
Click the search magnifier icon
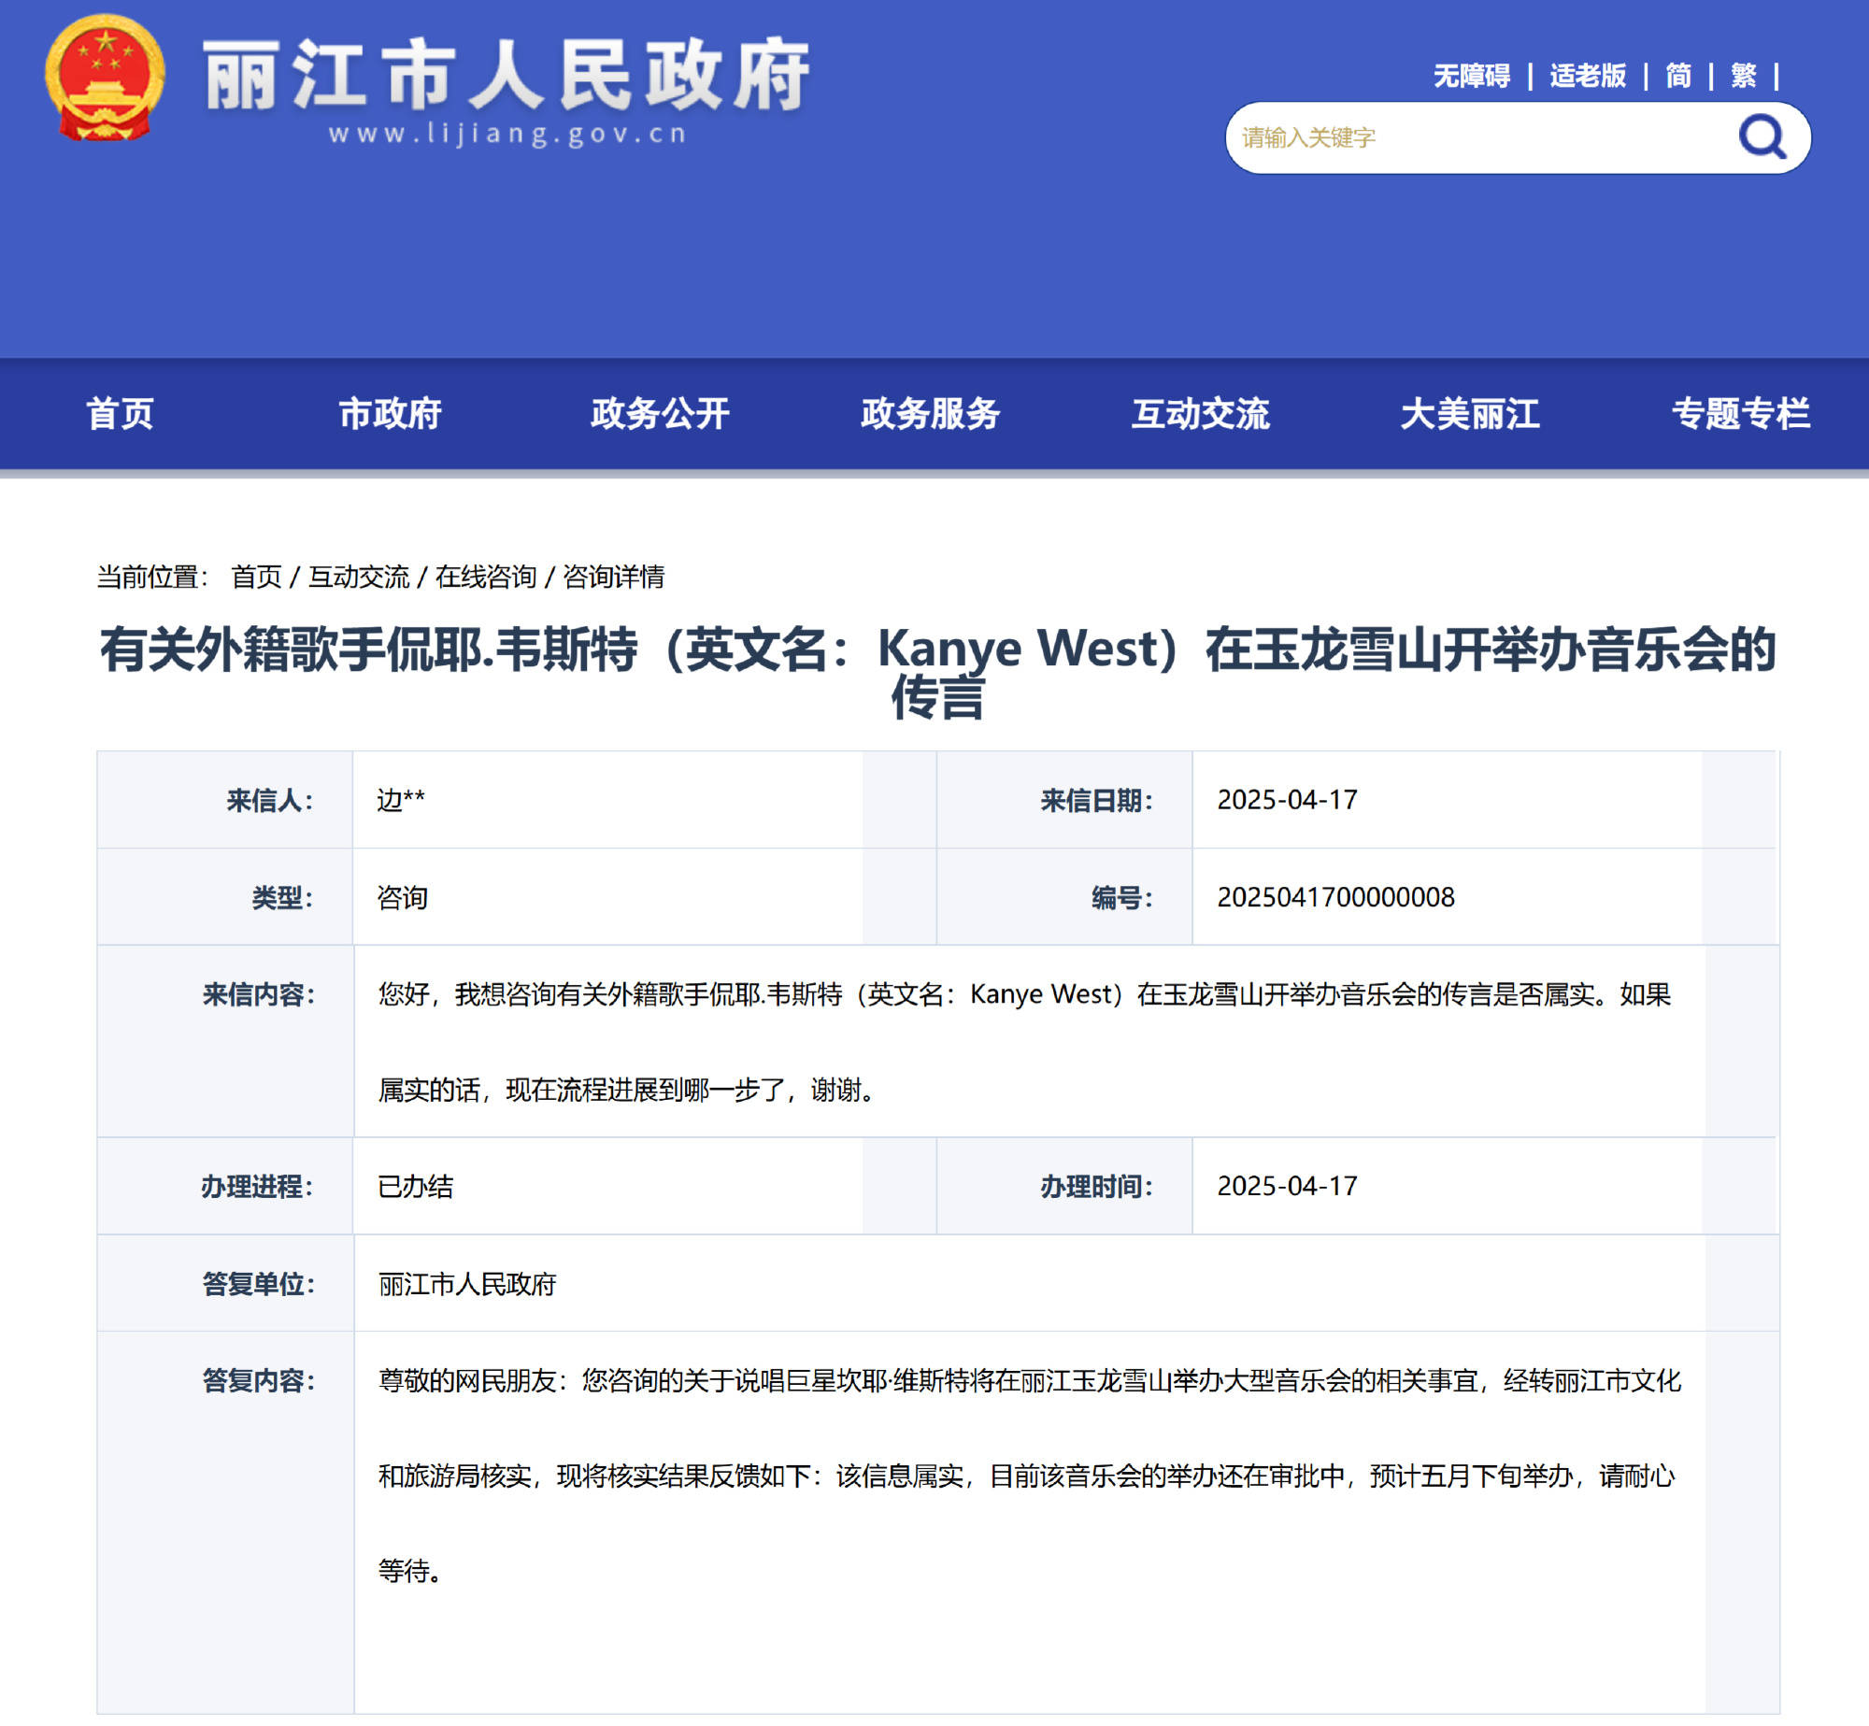pyautogui.click(x=1762, y=137)
